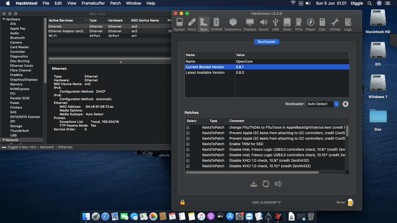
Task: Open the Framebuffer menu
Action: pyautogui.click(x=93, y=3)
